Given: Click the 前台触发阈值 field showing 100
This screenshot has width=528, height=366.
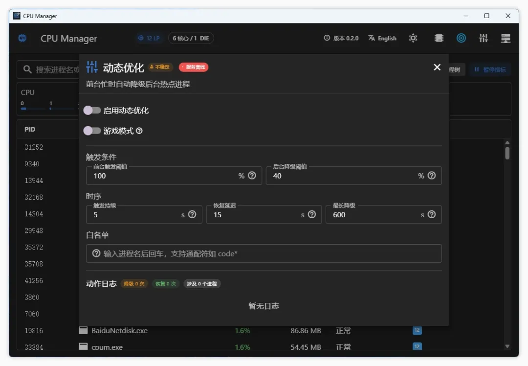Looking at the screenshot, I should (x=174, y=176).
